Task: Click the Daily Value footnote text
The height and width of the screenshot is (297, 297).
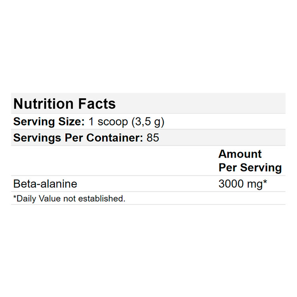Action: 69,199
